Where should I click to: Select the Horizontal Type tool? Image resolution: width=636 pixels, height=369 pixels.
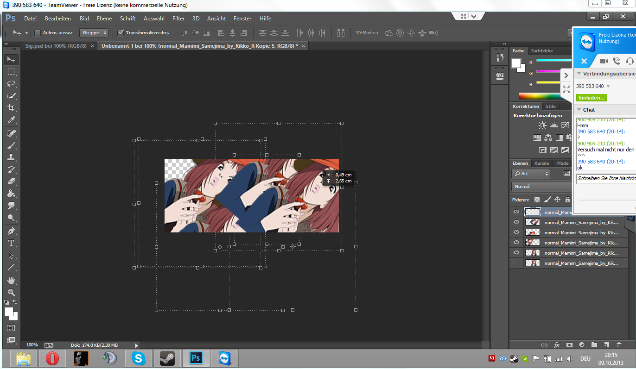click(x=11, y=243)
